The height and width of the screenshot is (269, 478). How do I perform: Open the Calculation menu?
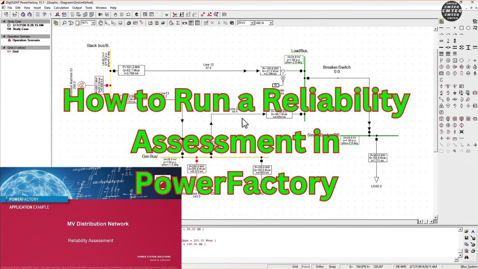click(61, 7)
